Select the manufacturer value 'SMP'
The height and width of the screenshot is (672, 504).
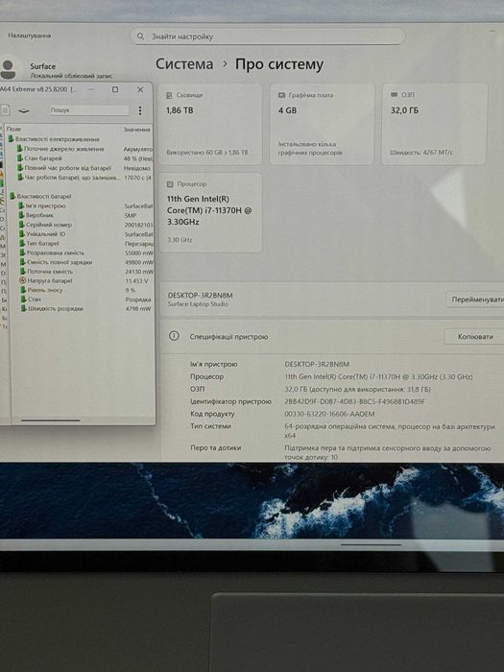pyautogui.click(x=131, y=215)
